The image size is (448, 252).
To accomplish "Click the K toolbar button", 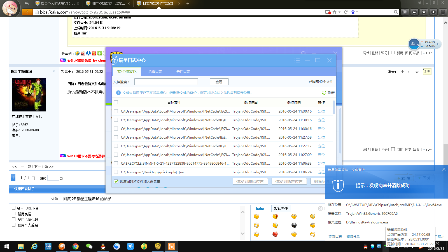I will [x=405, y=12].
